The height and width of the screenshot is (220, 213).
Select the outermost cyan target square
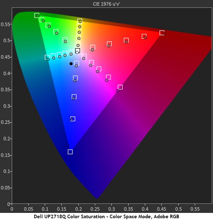point(47,57)
